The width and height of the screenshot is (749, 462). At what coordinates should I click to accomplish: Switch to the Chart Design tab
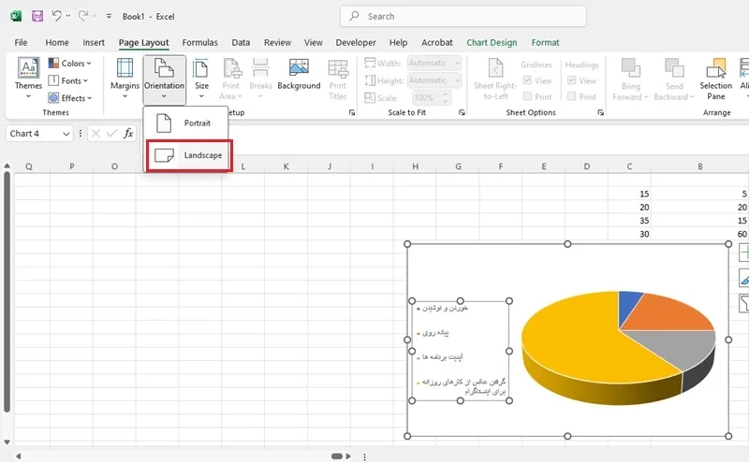(492, 42)
